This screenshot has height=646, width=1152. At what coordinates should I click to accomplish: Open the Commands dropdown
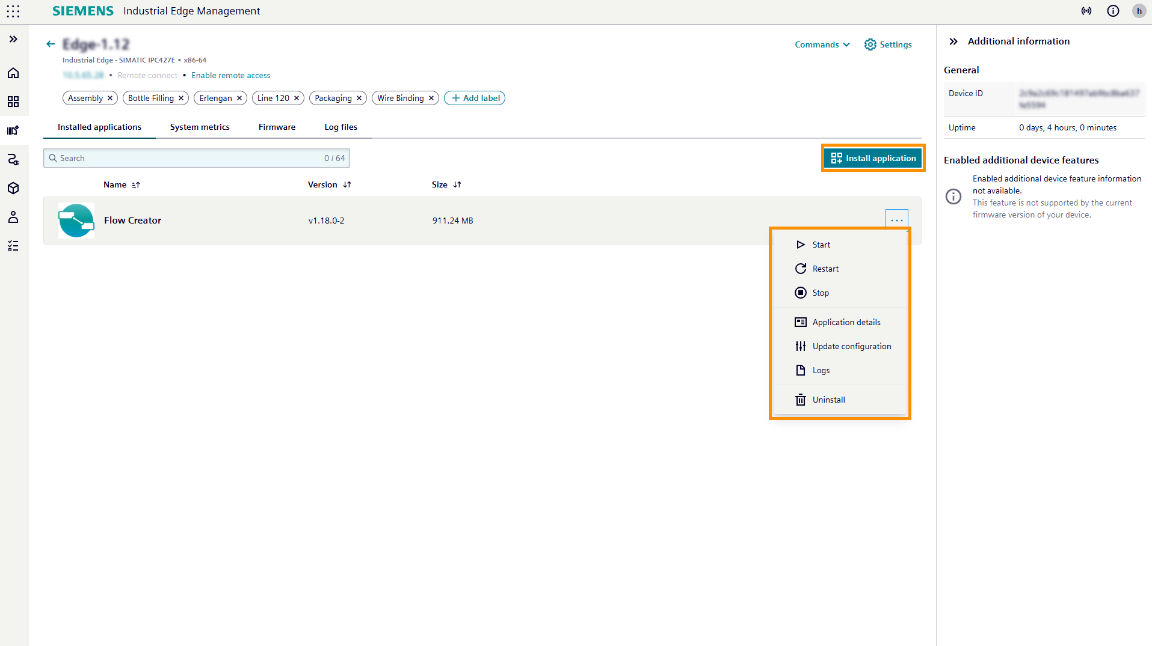(822, 44)
